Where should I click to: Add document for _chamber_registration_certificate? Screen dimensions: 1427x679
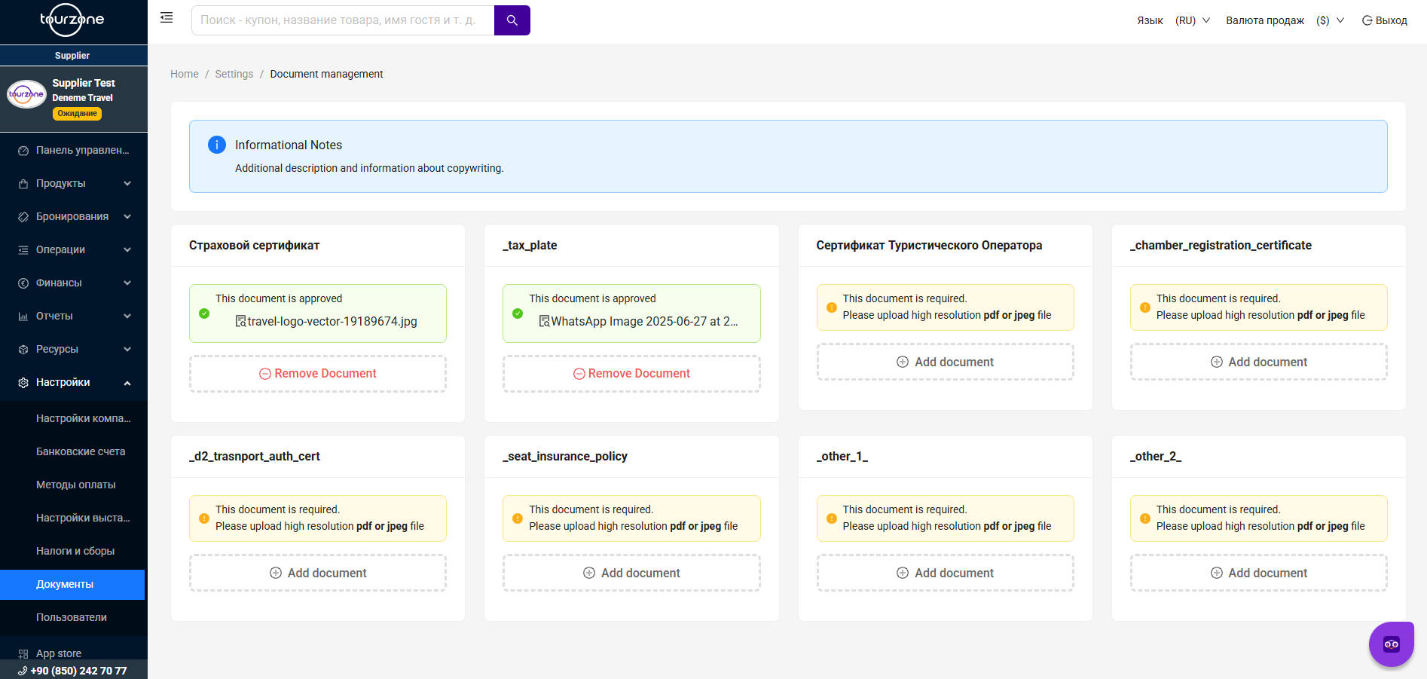click(1258, 362)
